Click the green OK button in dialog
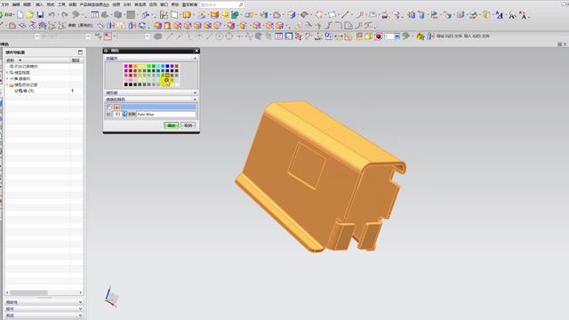The height and width of the screenshot is (320, 569). point(171,125)
